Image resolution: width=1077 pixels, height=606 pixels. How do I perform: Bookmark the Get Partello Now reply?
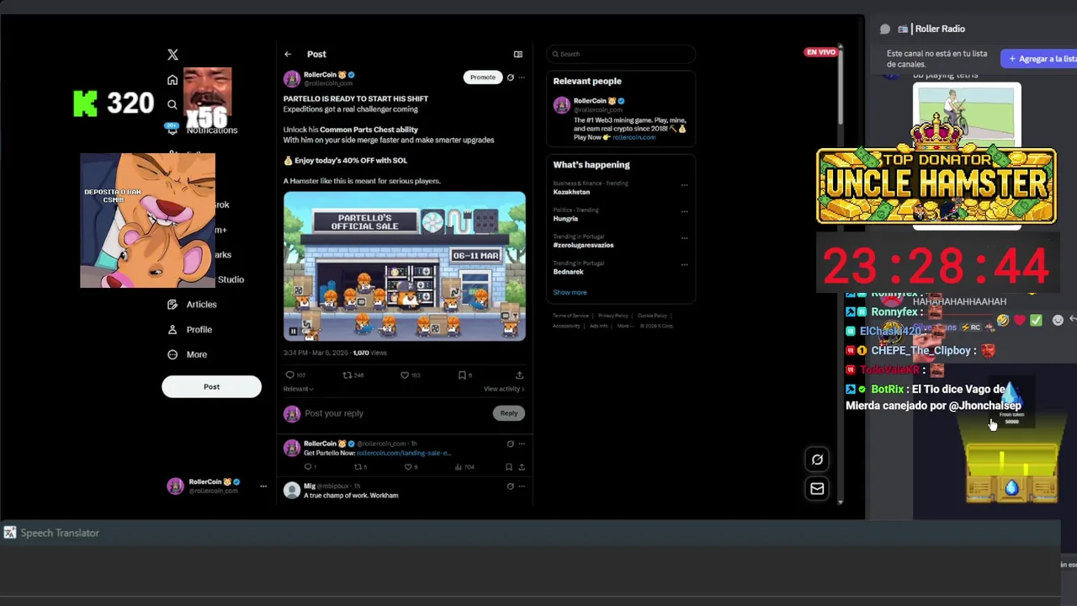click(508, 466)
